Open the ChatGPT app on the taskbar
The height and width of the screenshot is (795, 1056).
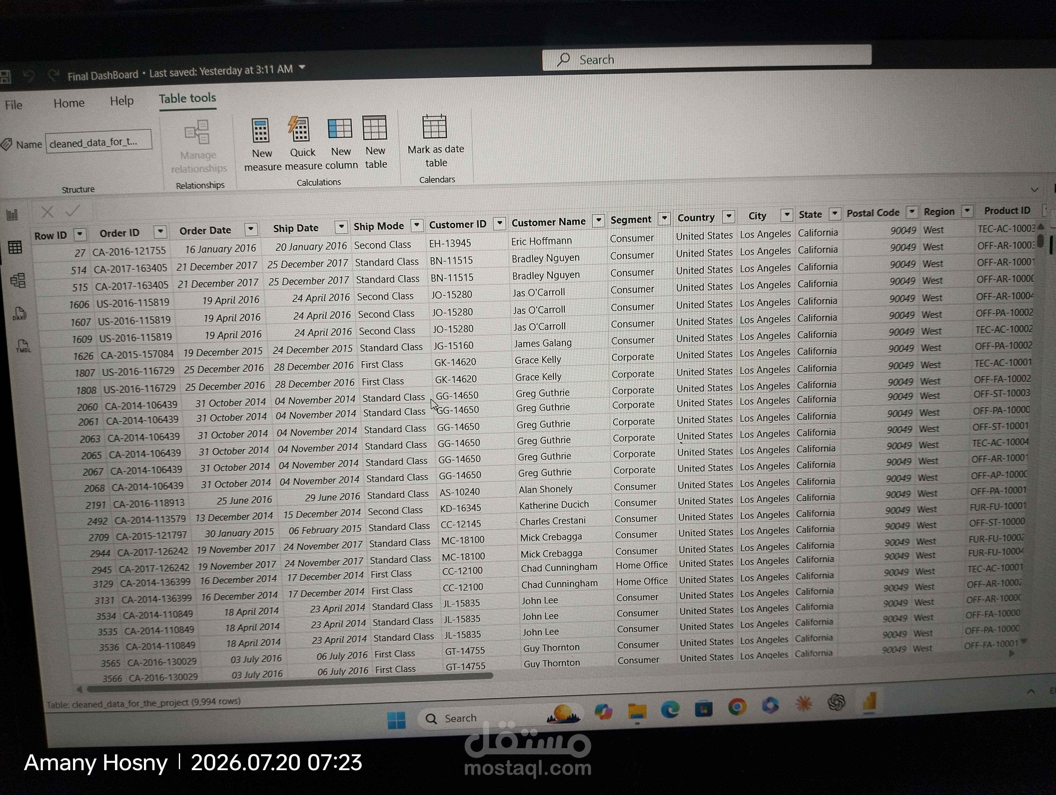(x=837, y=702)
